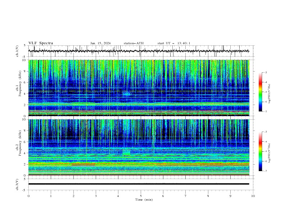The width and height of the screenshot is (285, 220).
Task: Click the time axis tick label '0'
Action: (28, 196)
